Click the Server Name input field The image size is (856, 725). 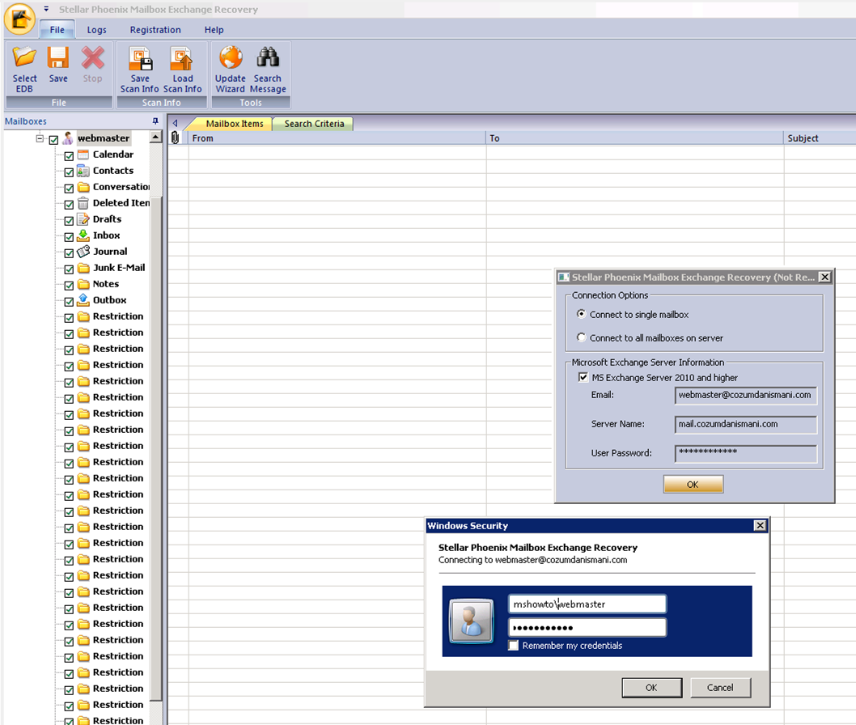coord(746,424)
